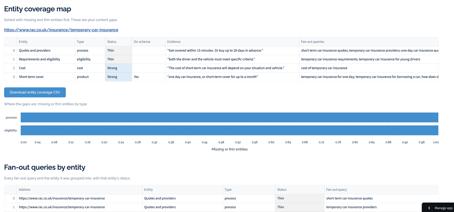Click row index 2 in coverage table

11,68
